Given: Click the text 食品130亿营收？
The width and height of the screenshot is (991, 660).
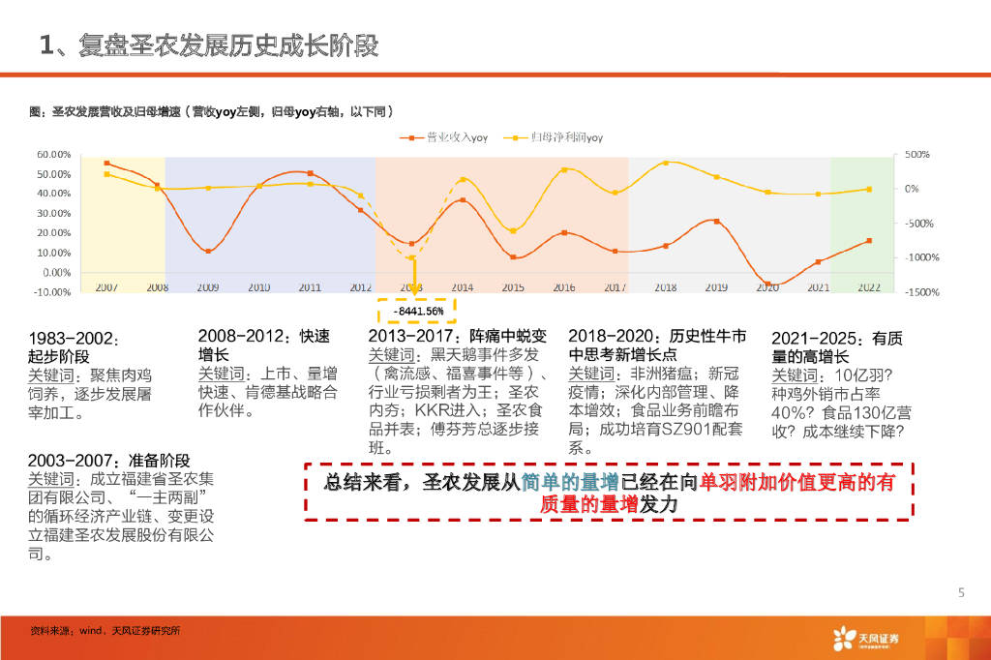Looking at the screenshot, I should click(842, 422).
